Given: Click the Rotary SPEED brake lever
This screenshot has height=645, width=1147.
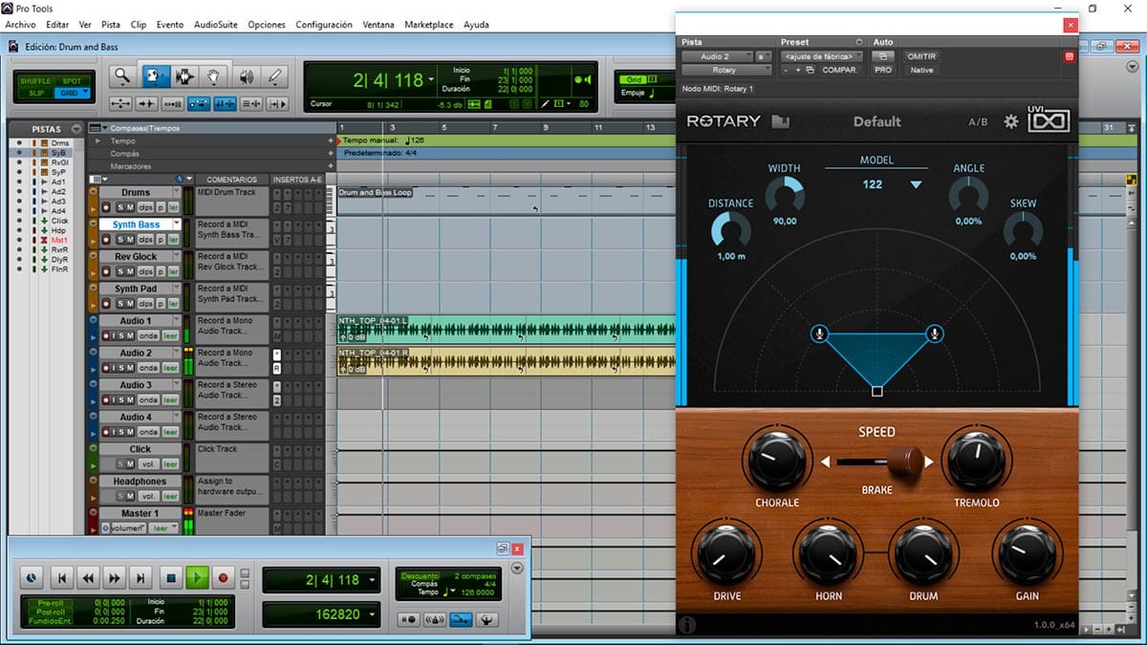Looking at the screenshot, I should [905, 462].
